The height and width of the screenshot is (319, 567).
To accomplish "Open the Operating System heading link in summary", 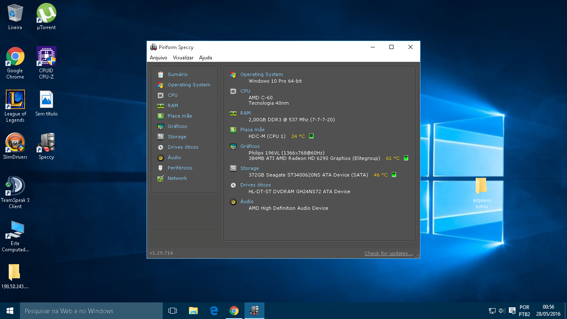I will [x=262, y=74].
